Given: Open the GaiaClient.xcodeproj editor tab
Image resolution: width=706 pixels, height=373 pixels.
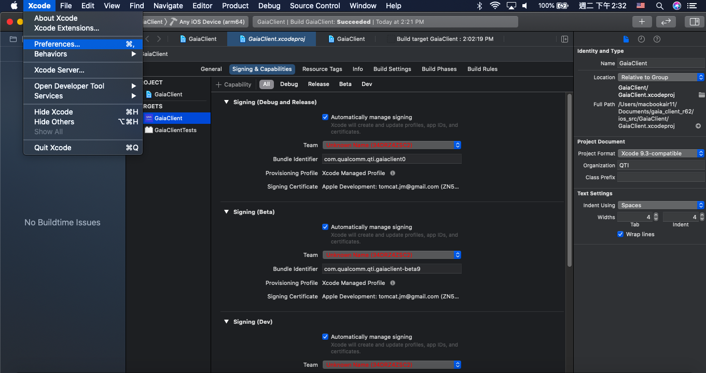Looking at the screenshot, I should (x=271, y=39).
